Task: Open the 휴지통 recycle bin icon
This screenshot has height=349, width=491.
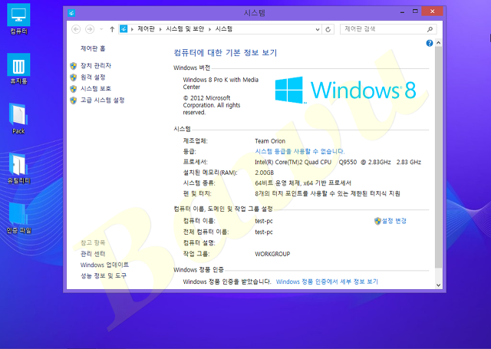Action: (18, 69)
